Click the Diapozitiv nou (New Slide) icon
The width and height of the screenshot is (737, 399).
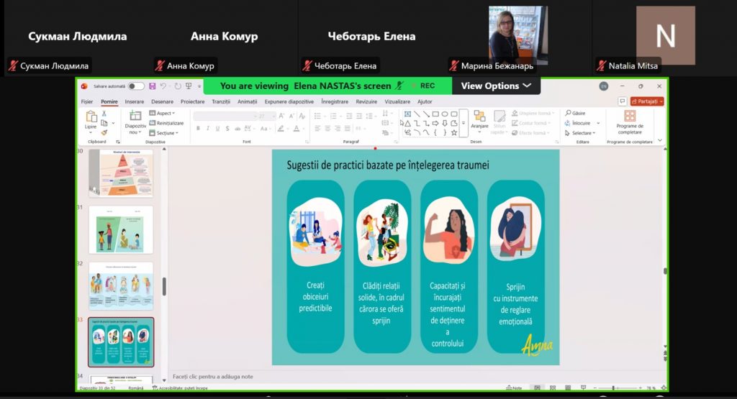click(x=137, y=117)
